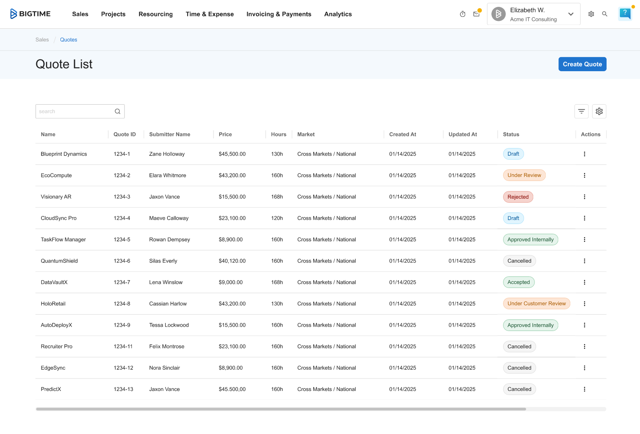Open actions menu for PredictX row
The image size is (640, 434).
[x=584, y=389]
